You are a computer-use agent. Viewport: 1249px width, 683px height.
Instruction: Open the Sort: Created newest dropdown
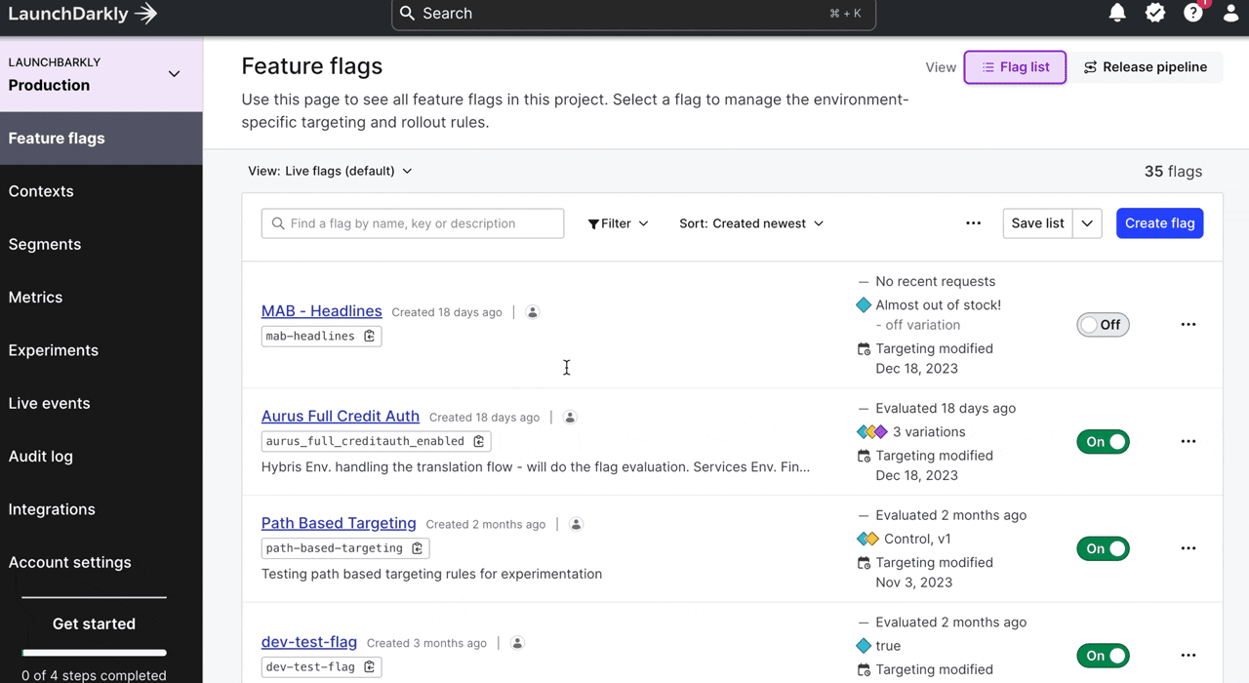tap(751, 223)
